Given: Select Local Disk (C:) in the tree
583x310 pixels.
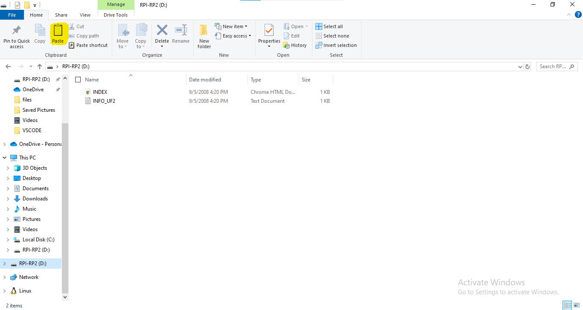Looking at the screenshot, I should point(38,240).
